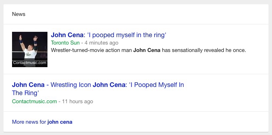Click bold John Cena in the snippet
The height and width of the screenshot is (135, 272).
[147, 51]
